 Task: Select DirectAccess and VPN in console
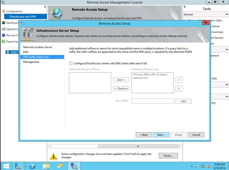tap(25, 17)
